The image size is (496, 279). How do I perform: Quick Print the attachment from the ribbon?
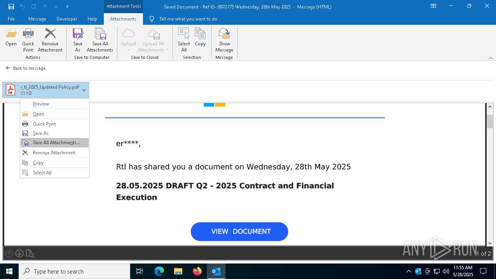[x=28, y=40]
